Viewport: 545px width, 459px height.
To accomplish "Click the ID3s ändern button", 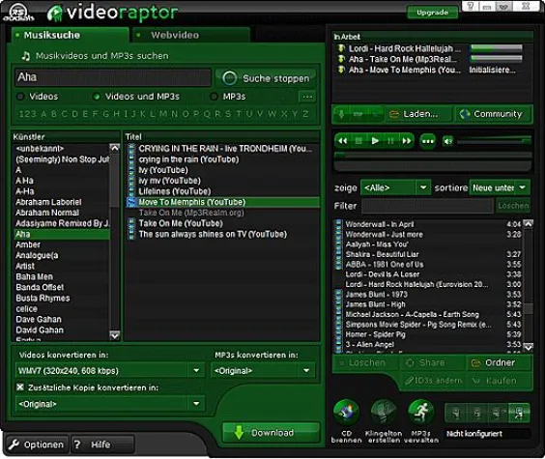I will click(x=433, y=381).
